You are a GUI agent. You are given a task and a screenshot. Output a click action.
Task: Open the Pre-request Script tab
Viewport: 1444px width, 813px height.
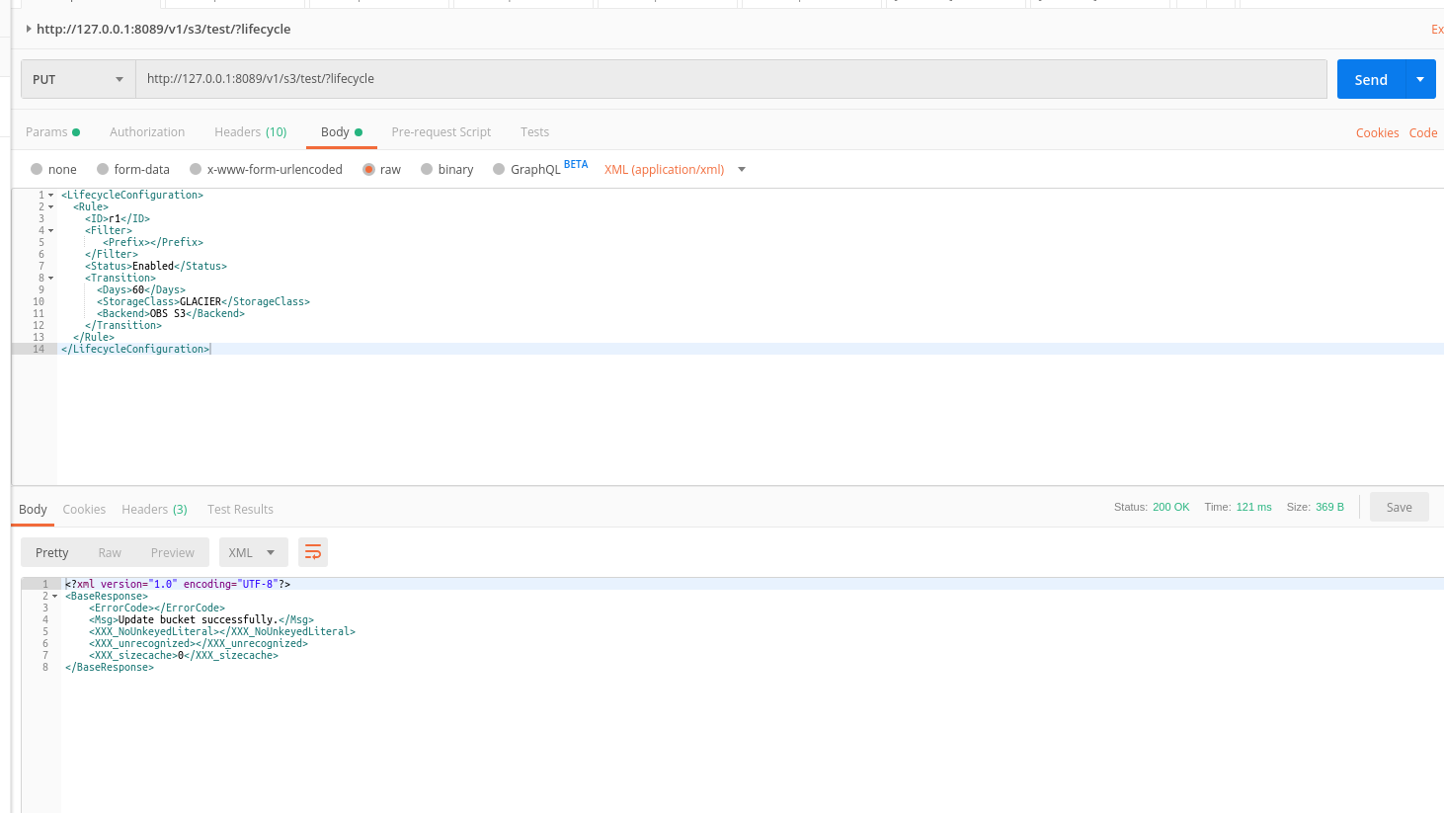tap(441, 131)
